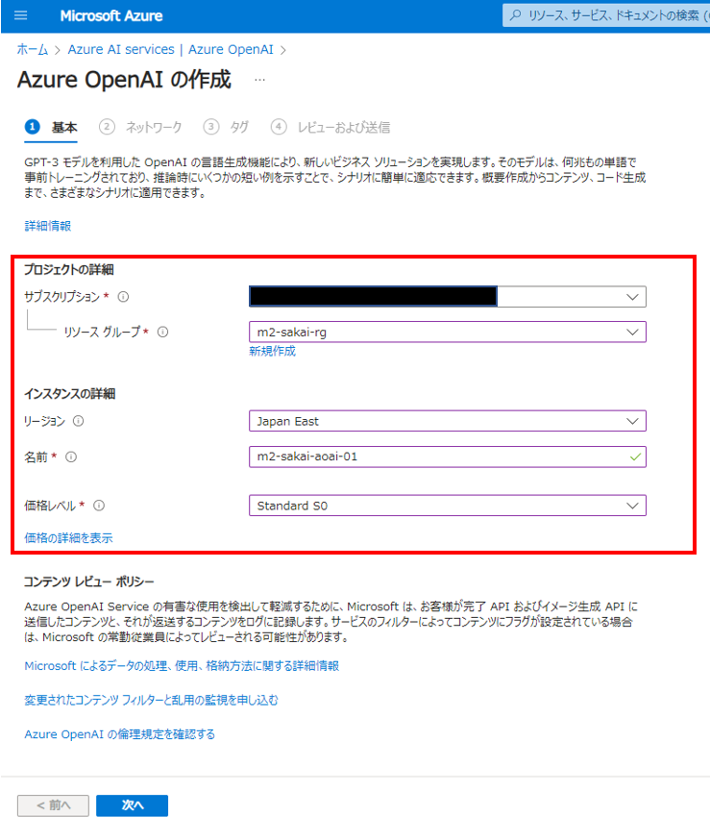Open the Azure portal hamburger menu
The width and height of the screenshot is (710, 840).
point(20,15)
